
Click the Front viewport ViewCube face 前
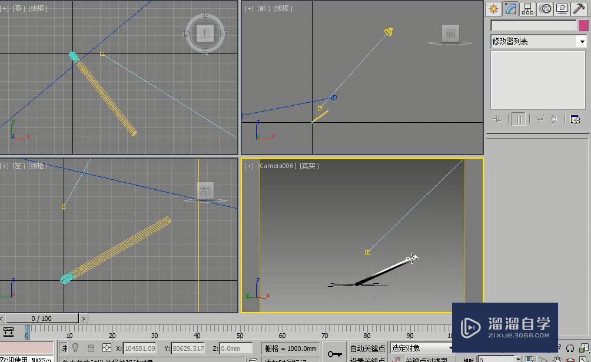(451, 33)
